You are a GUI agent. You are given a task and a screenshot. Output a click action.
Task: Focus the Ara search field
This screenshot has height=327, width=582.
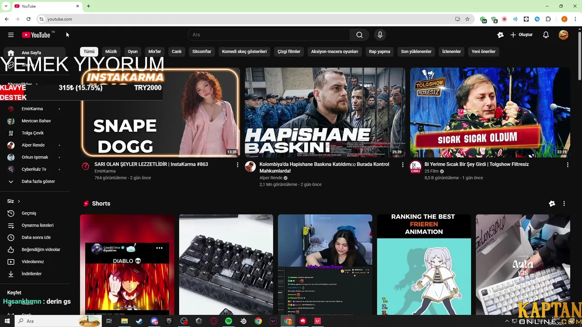pyautogui.click(x=268, y=35)
